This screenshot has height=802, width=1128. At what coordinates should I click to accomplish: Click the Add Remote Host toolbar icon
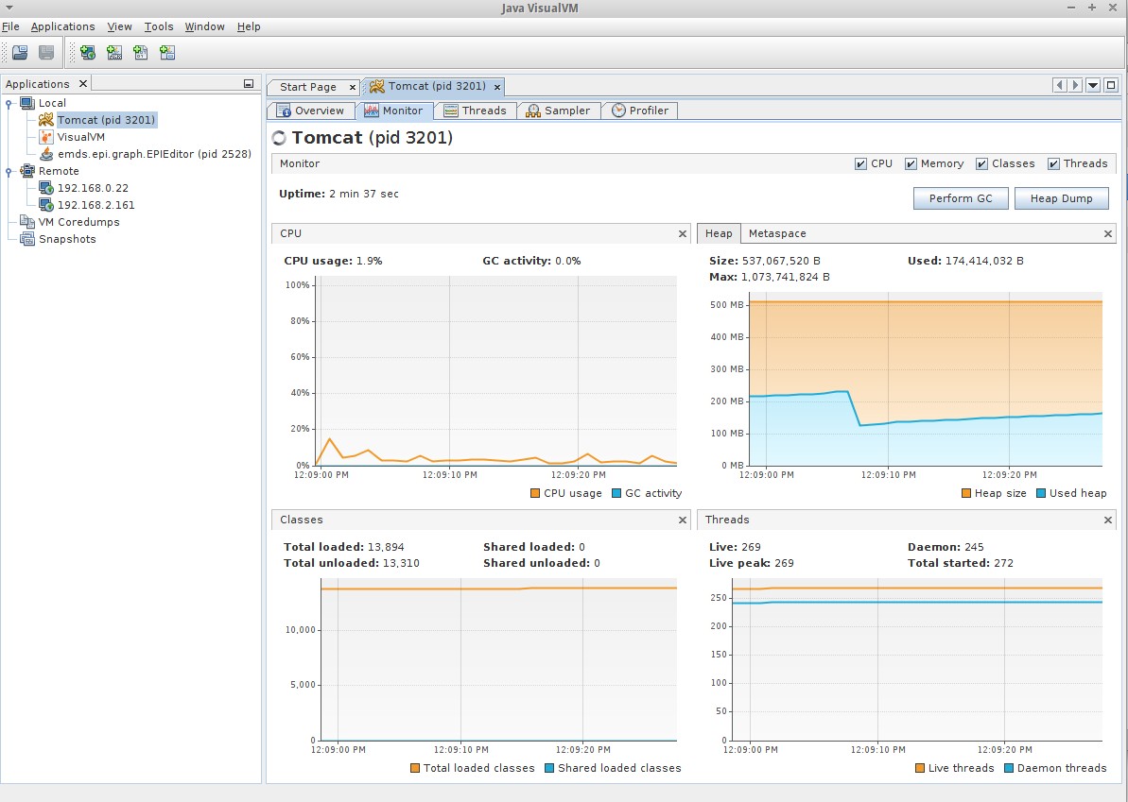tap(88, 53)
